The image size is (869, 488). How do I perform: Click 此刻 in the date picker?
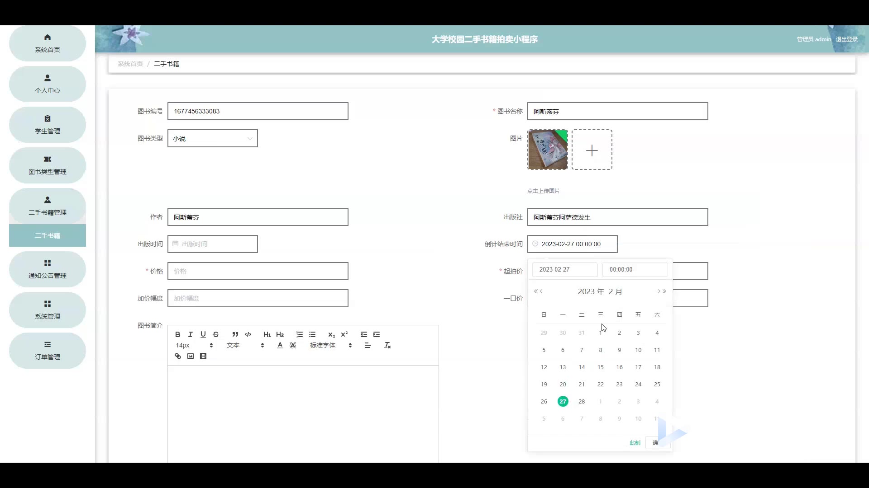(x=635, y=443)
